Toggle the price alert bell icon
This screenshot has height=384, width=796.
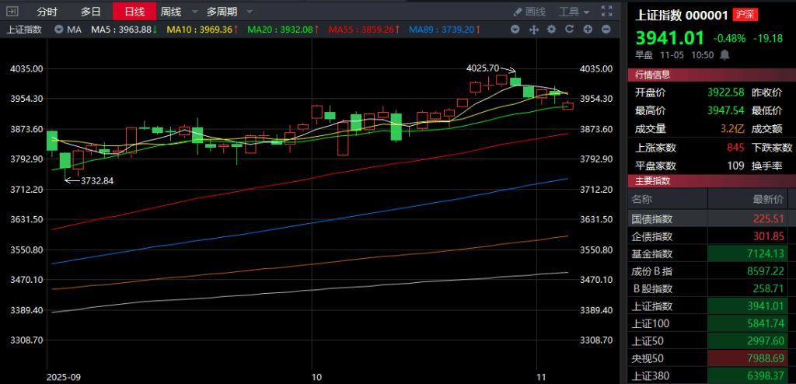725,55
